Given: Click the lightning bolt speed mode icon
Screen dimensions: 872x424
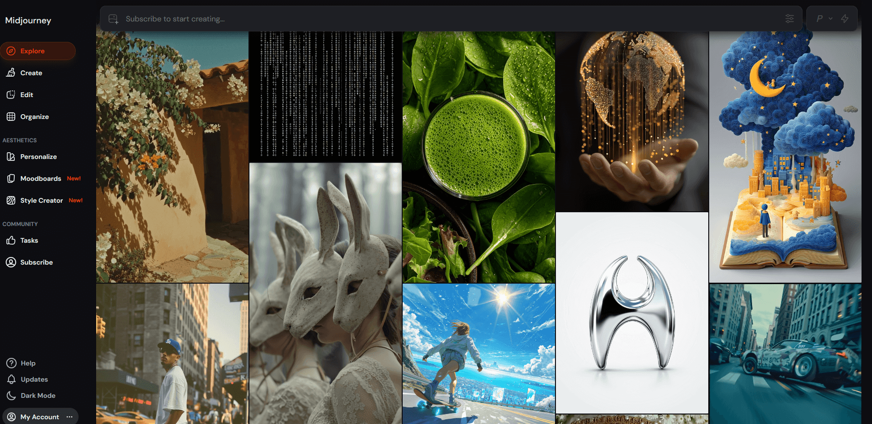Looking at the screenshot, I should point(845,19).
